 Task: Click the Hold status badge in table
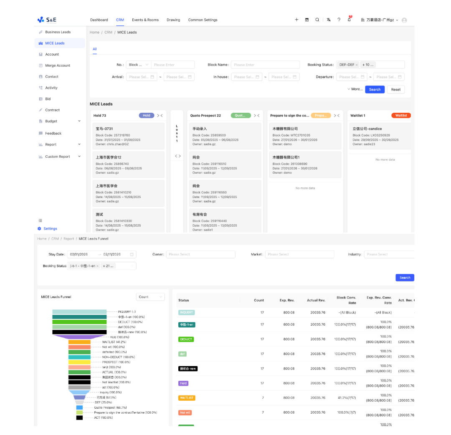tap(183, 383)
